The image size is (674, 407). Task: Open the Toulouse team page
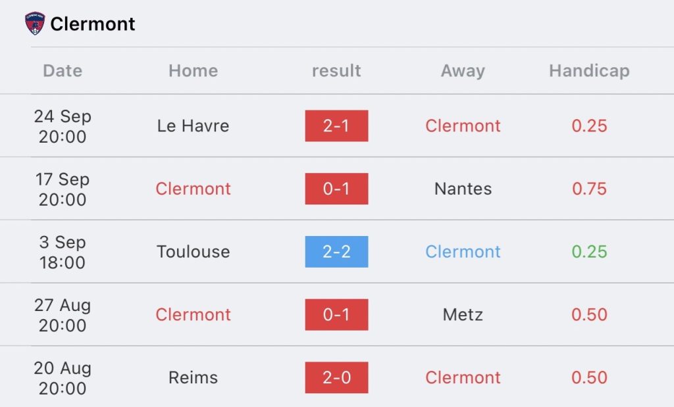pos(193,252)
